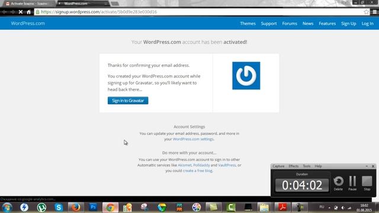Click Support in WordPress navigation
This screenshot has height=213, width=379.
pos(269,24)
